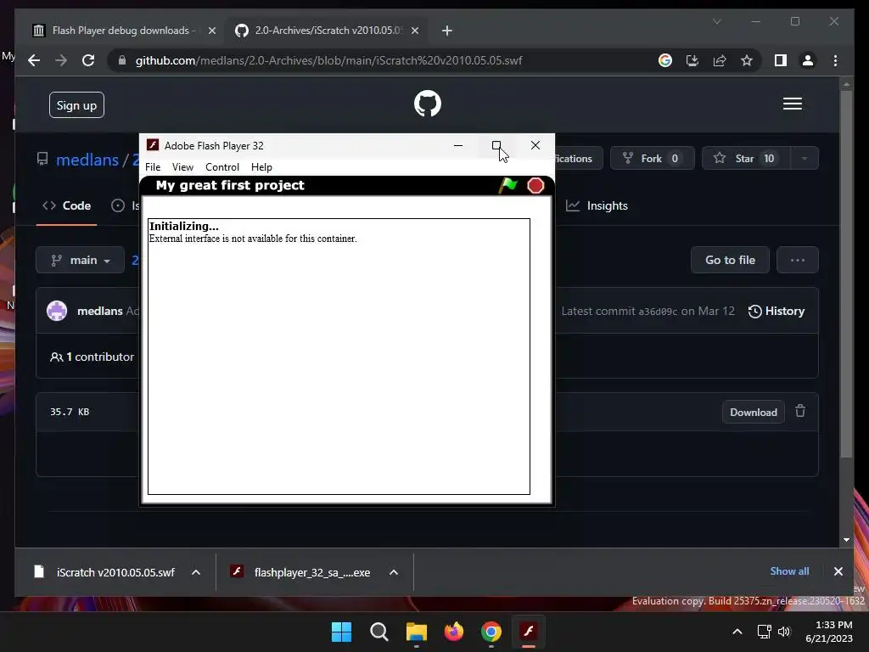Bookmark this page with the star
The height and width of the screenshot is (652, 869).
[x=747, y=60]
